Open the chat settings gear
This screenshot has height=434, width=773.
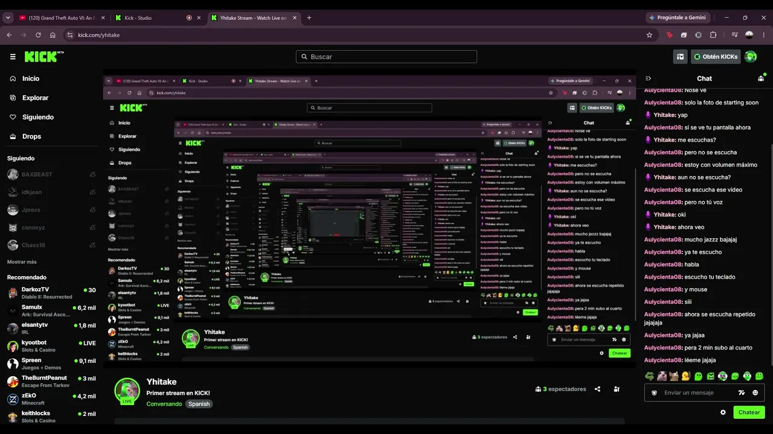pyautogui.click(x=723, y=412)
